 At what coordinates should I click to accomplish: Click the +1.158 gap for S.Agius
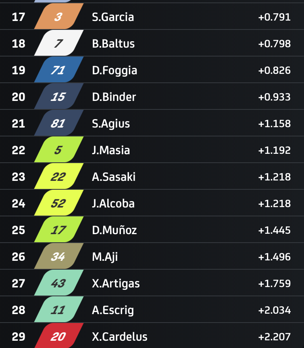coord(274,124)
